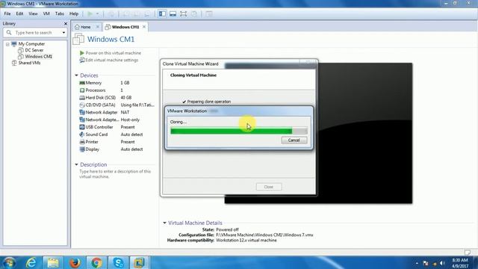Viewport: 478px width, 269px height.
Task: Click the cloning progress bar
Action: [x=239, y=132]
